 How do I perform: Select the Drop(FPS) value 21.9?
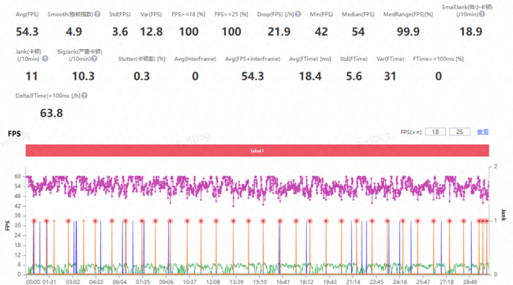click(x=279, y=32)
